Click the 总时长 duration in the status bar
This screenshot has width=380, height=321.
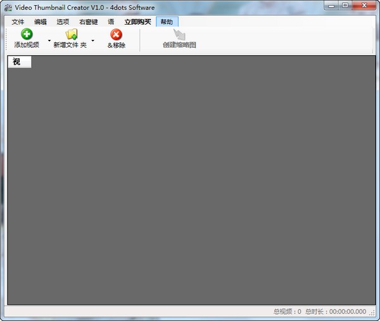pyautogui.click(x=335, y=312)
